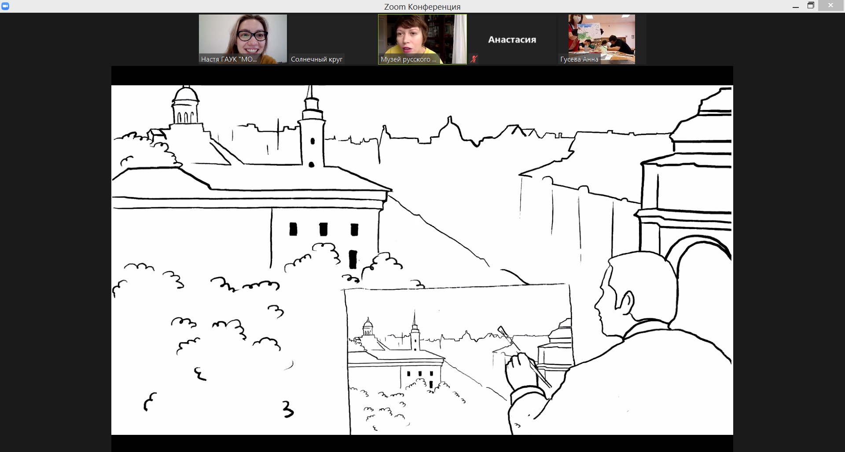Restore down the Zoom window
This screenshot has width=845, height=452.
coord(811,6)
